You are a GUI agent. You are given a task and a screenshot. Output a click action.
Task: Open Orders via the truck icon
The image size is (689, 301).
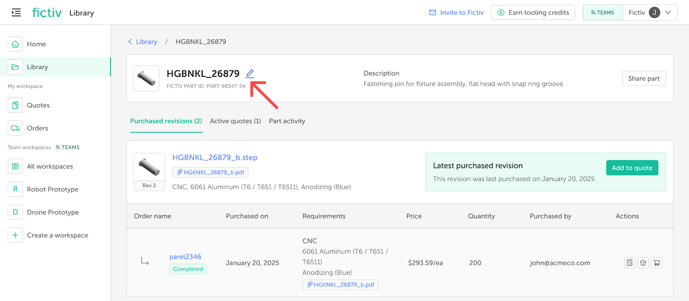coord(16,128)
